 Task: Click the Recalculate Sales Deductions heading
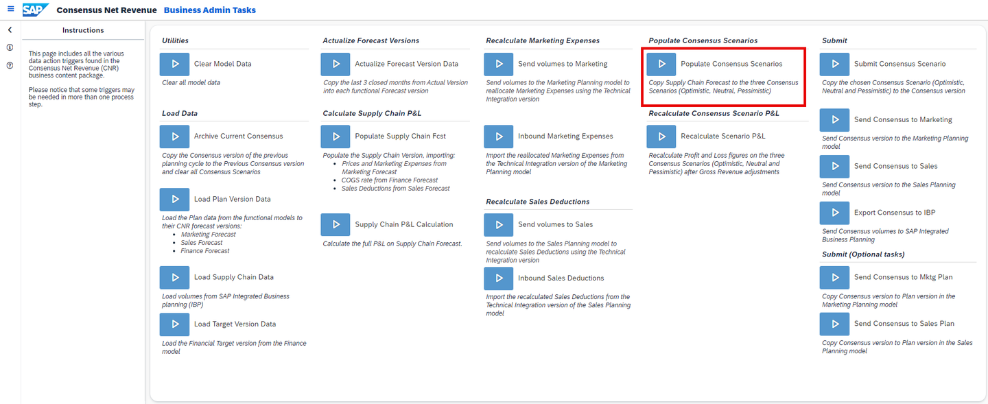pyautogui.click(x=538, y=202)
